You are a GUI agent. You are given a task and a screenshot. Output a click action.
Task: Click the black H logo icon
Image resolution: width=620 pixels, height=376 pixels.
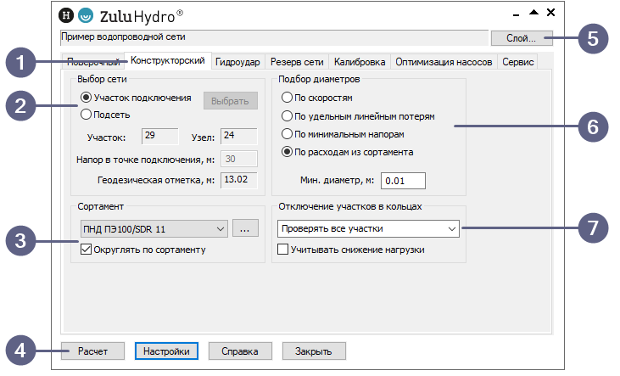point(67,15)
